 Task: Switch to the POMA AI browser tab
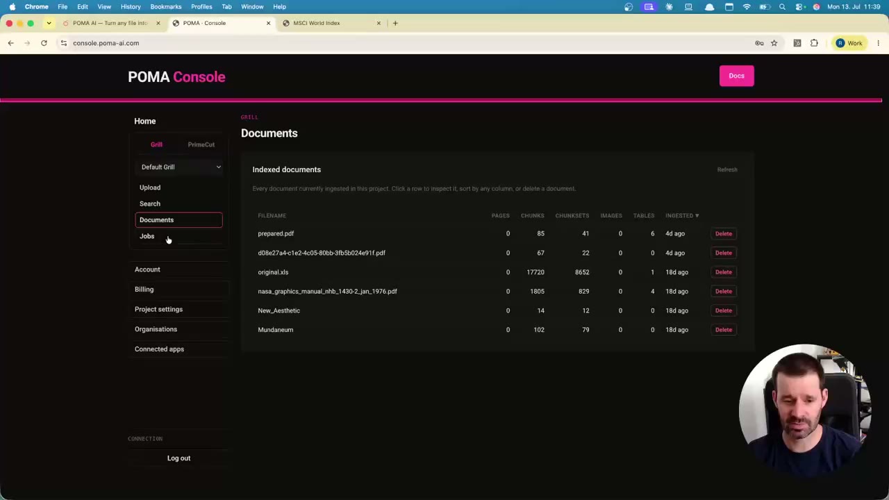click(112, 23)
